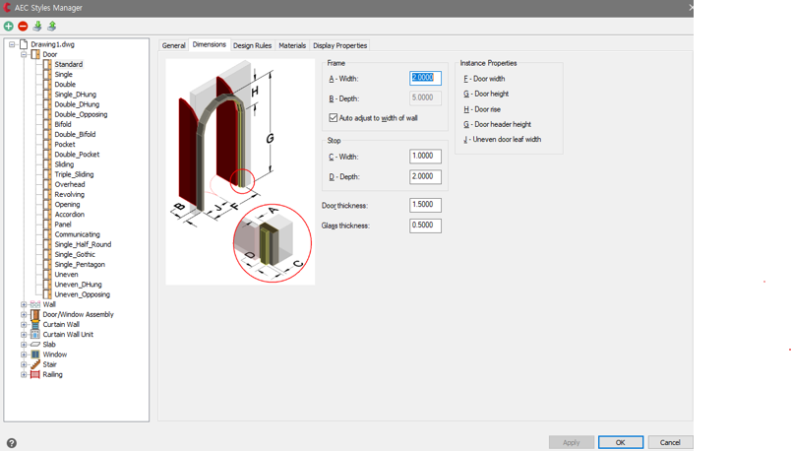This screenshot has height=451, width=792.
Task: Open the Display Properties tab
Action: point(339,45)
